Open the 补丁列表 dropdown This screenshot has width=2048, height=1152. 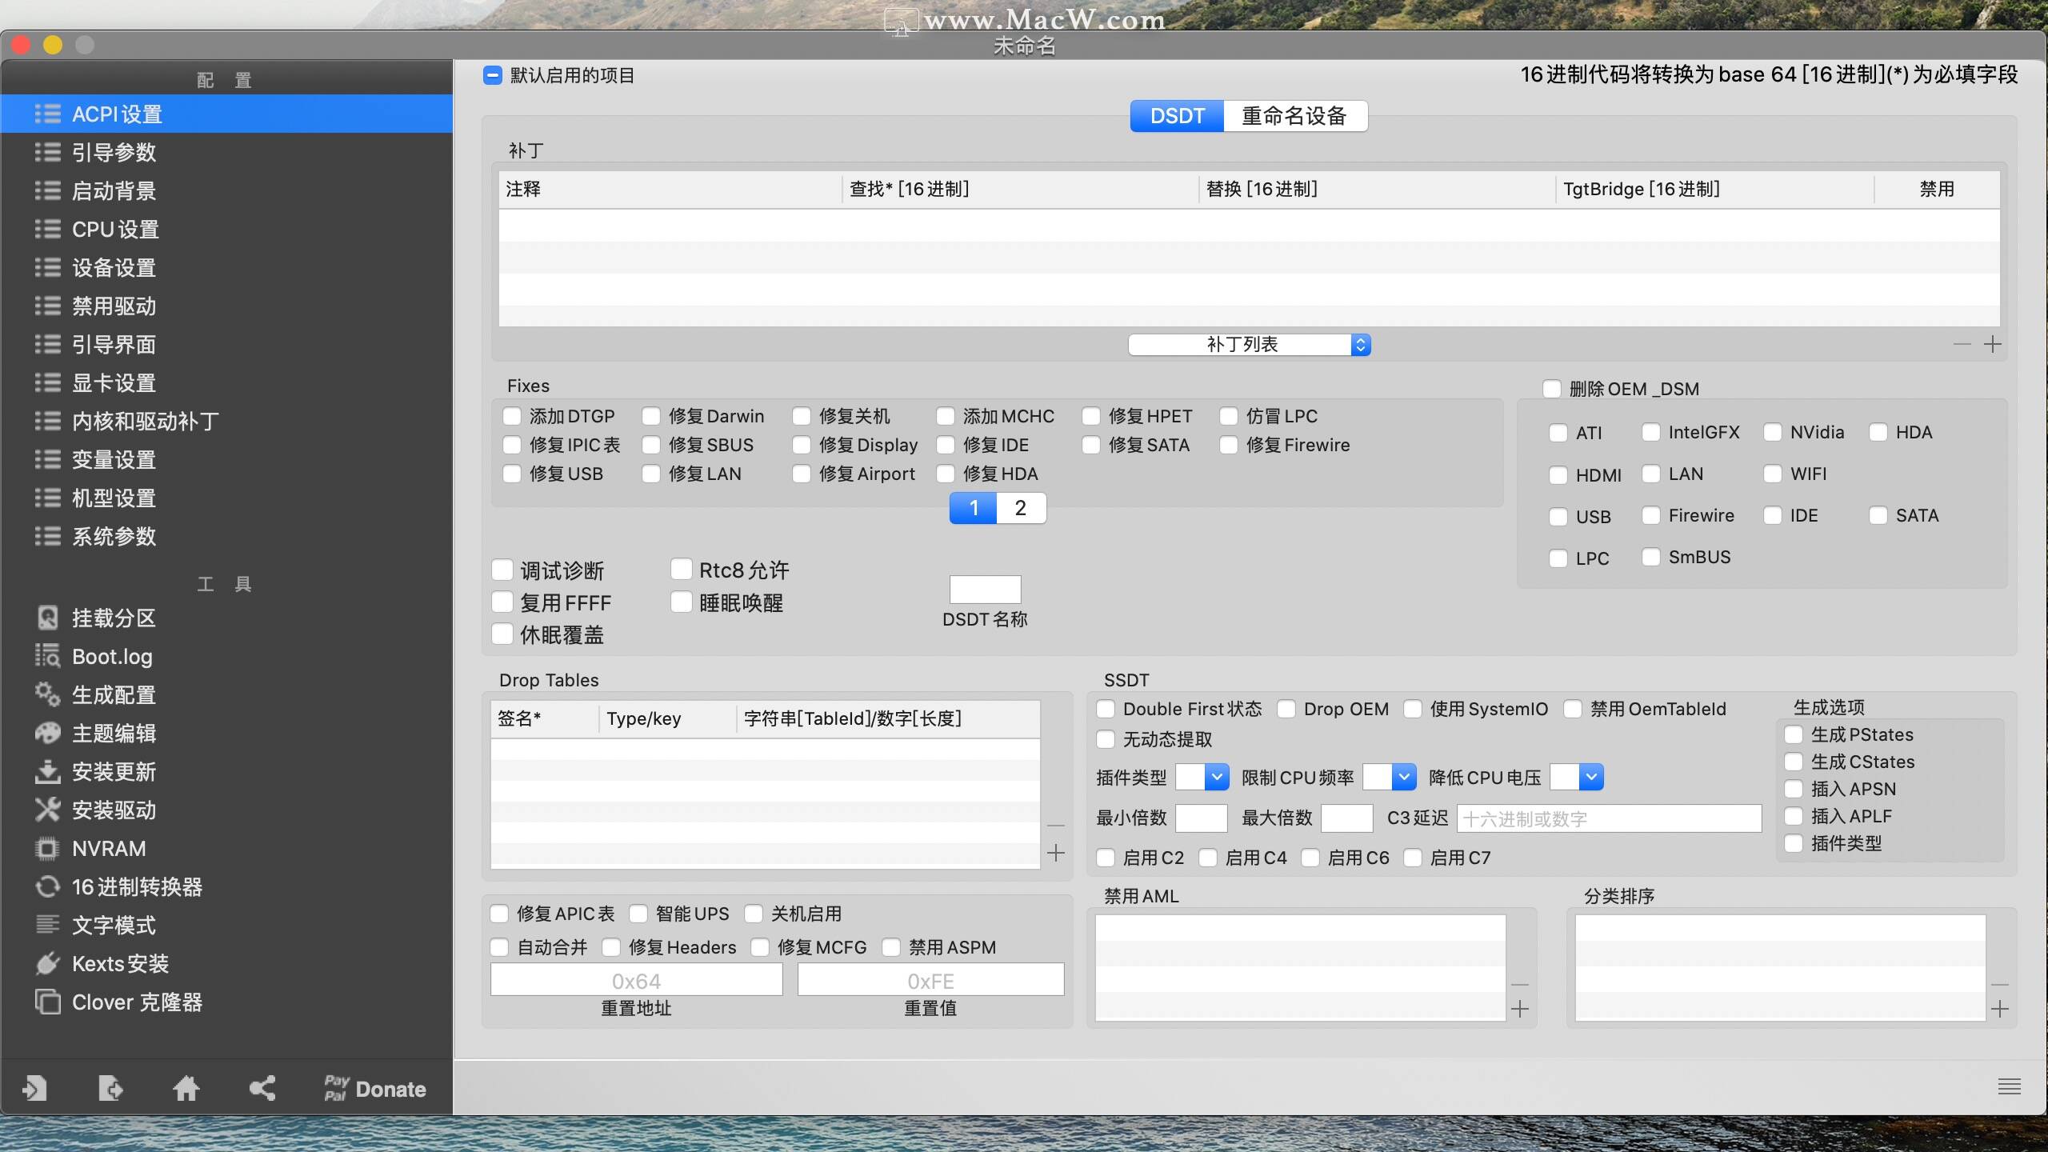point(1250,345)
